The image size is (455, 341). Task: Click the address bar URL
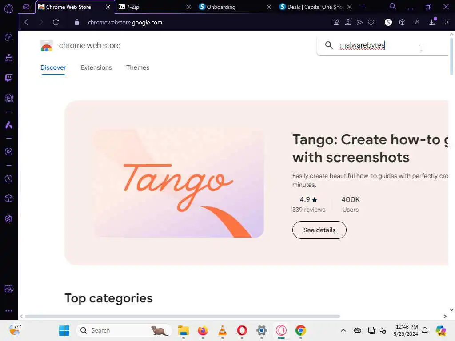pyautogui.click(x=125, y=22)
